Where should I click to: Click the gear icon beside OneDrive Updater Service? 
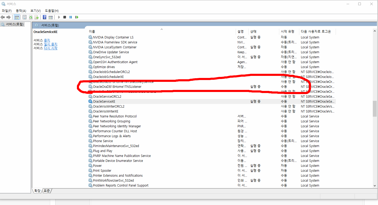[90, 52]
